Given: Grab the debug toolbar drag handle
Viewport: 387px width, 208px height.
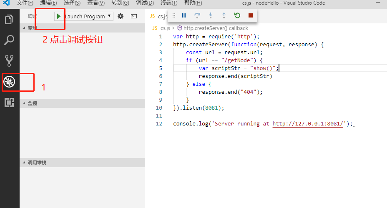Looking at the screenshot, I should (174, 15).
